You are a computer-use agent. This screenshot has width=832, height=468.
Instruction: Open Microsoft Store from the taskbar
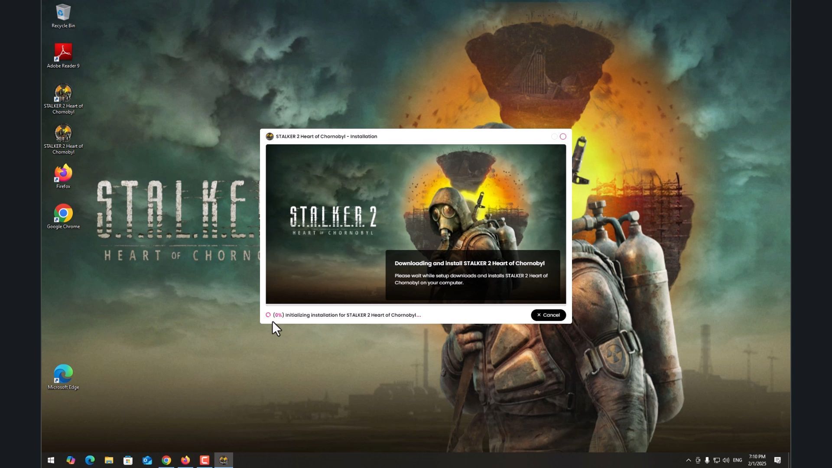pos(128,460)
